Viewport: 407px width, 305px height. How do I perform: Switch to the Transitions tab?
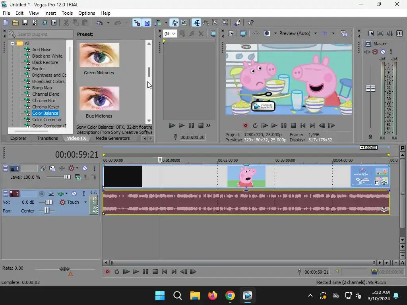tap(47, 138)
